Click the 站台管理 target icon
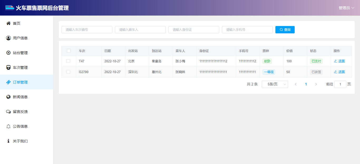Image resolution: width=360 pixels, height=164 pixels. pos(8,53)
